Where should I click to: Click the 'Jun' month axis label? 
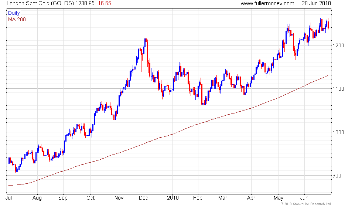pyautogui.click(x=304, y=198)
